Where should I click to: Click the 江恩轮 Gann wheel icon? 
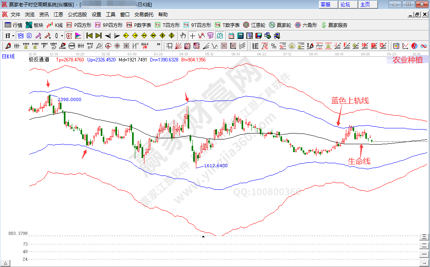[x=255, y=25]
